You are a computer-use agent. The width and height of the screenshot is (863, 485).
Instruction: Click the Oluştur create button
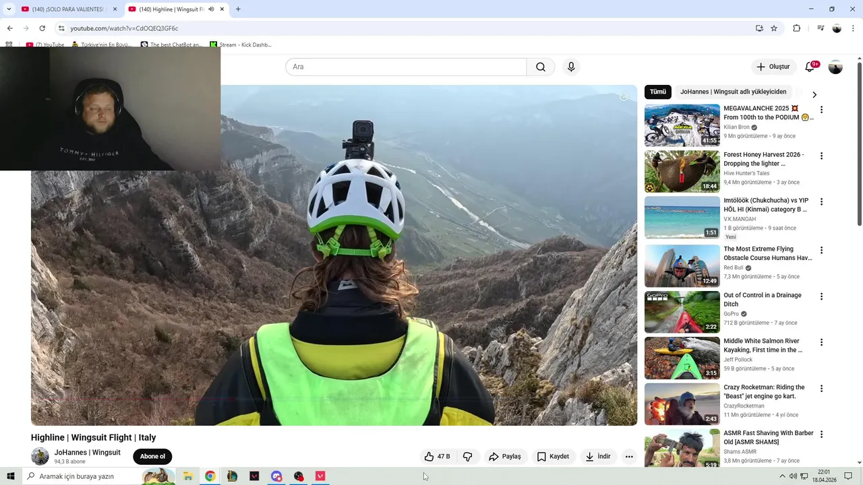pyautogui.click(x=773, y=67)
